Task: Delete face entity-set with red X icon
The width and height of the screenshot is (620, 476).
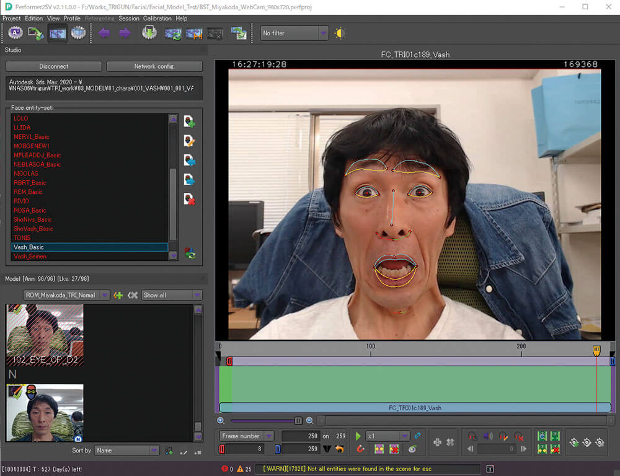Action: [189, 199]
